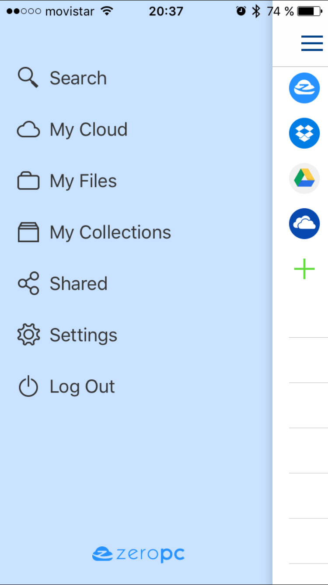Tap the power icon beside Log Out
This screenshot has width=328, height=585.
(x=28, y=386)
